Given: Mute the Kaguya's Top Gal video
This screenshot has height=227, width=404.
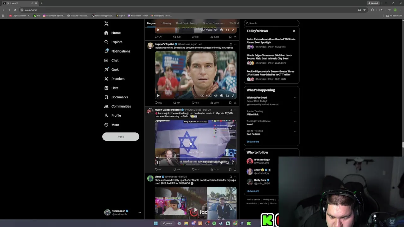Looking at the screenshot, I should pyautogui.click(x=216, y=96).
